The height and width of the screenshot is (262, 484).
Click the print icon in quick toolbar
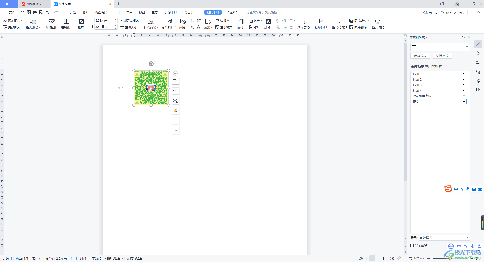[35, 12]
